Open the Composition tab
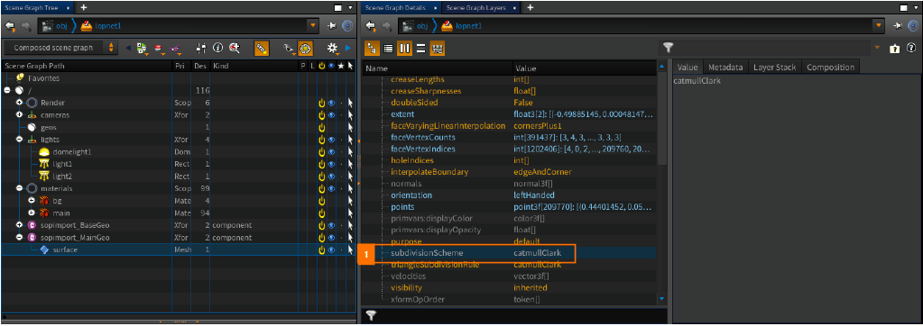This screenshot has width=923, height=326. click(830, 67)
